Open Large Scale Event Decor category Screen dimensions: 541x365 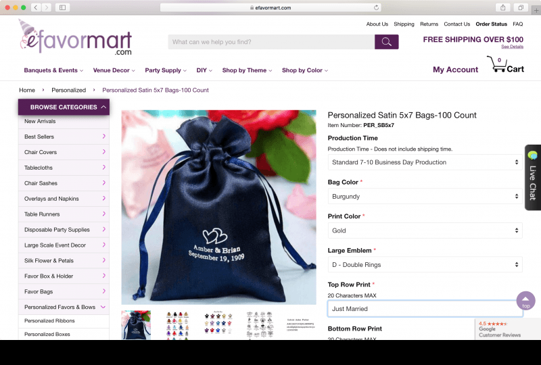(x=64, y=245)
